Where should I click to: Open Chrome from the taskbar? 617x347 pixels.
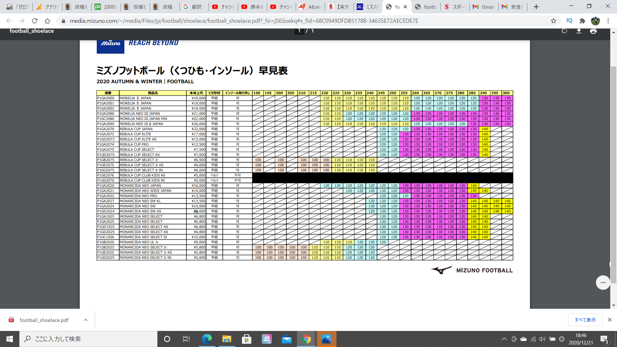click(307, 339)
